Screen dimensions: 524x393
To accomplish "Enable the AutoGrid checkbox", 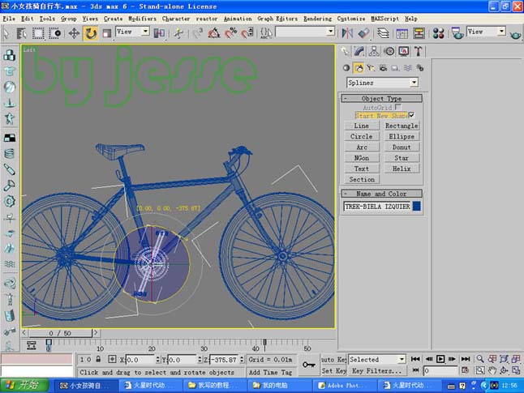I will click(x=397, y=107).
